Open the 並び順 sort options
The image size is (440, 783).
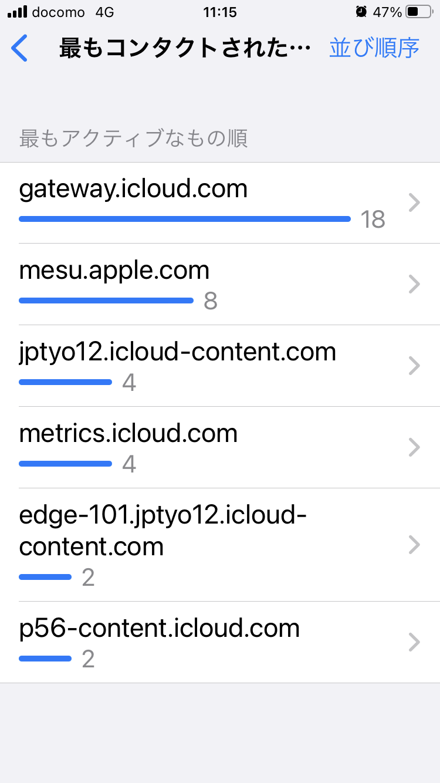[374, 48]
